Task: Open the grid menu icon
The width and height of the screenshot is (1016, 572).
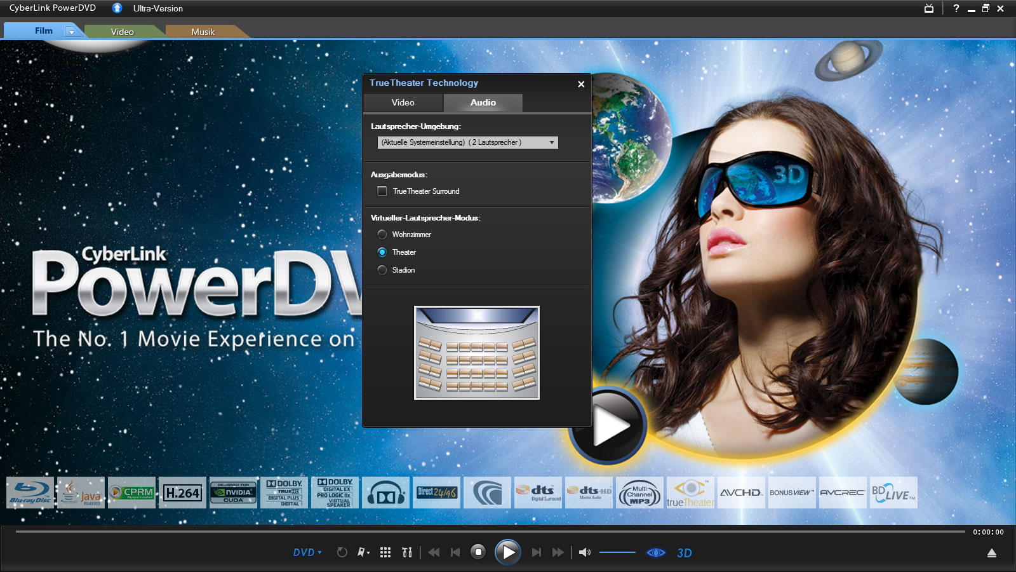Action: click(x=385, y=552)
